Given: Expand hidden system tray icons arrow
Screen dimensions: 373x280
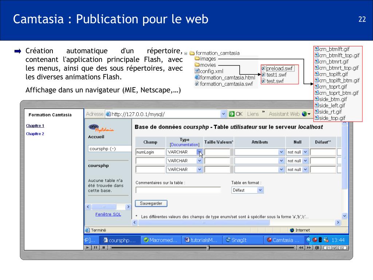Looking at the screenshot, I should point(309,240).
